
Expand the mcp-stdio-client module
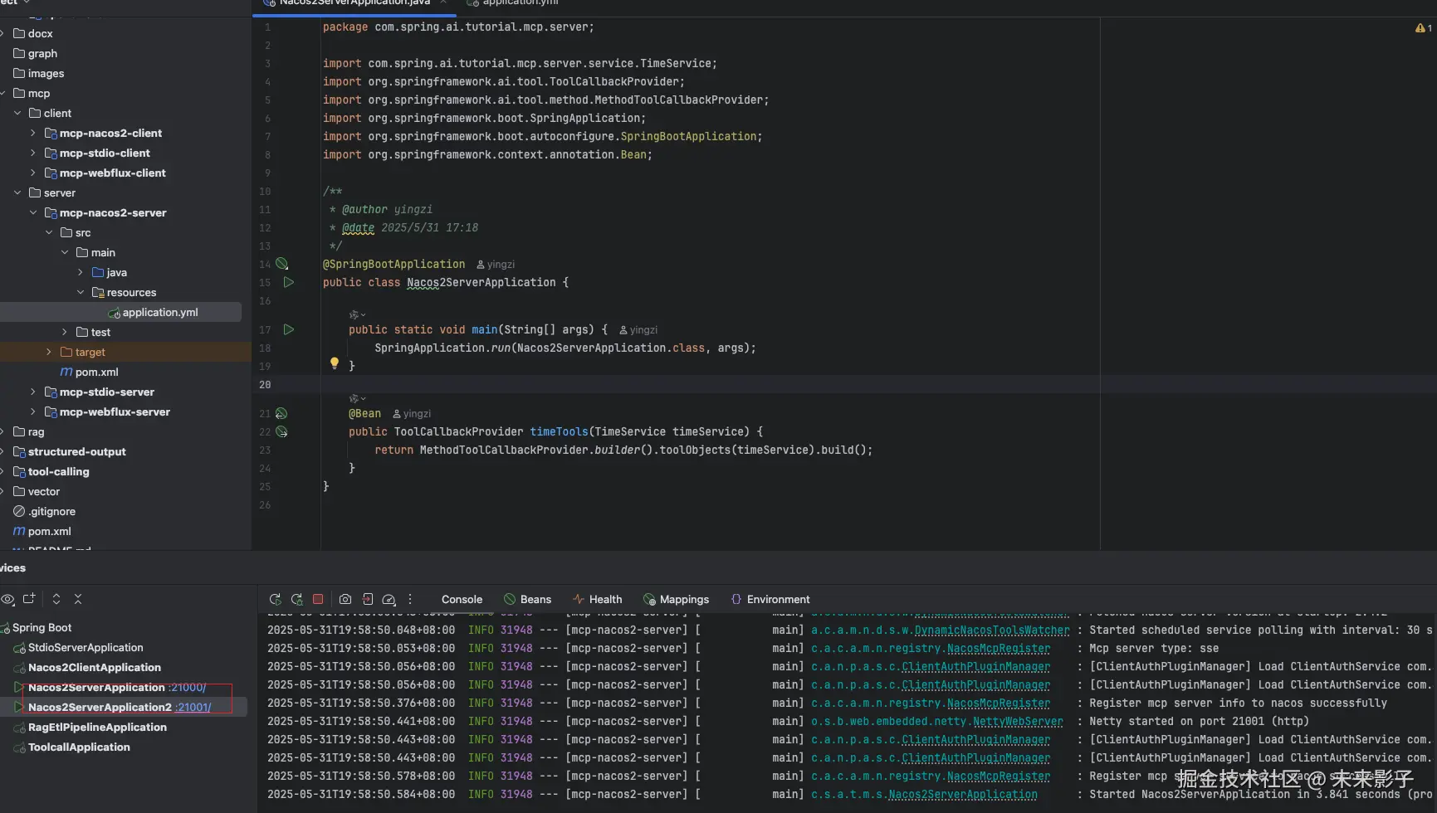click(x=32, y=153)
